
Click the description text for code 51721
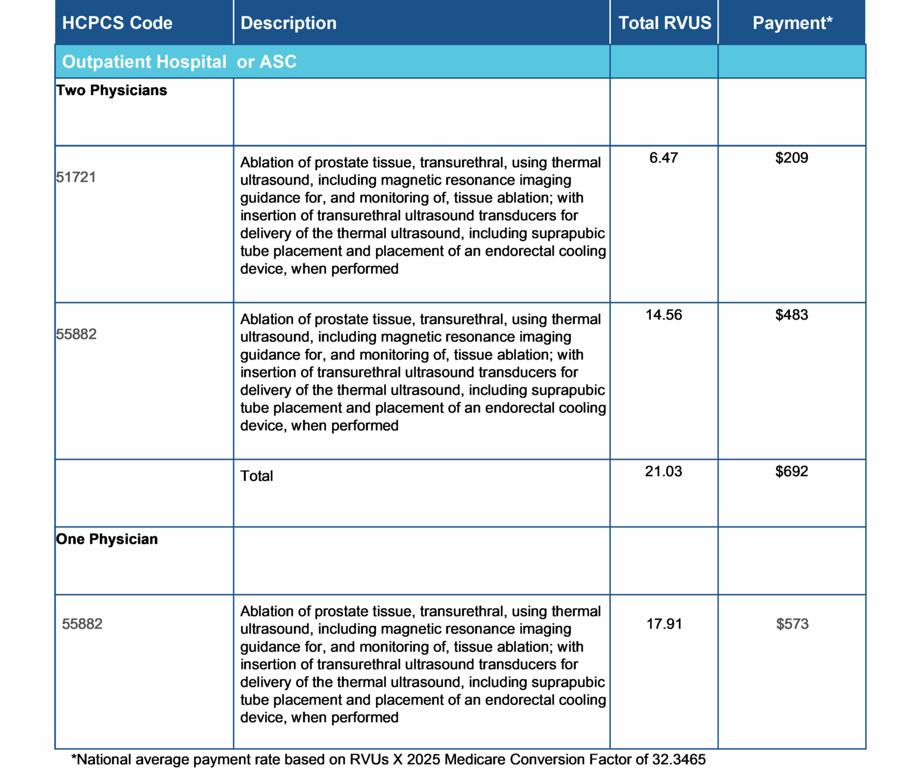(x=422, y=215)
